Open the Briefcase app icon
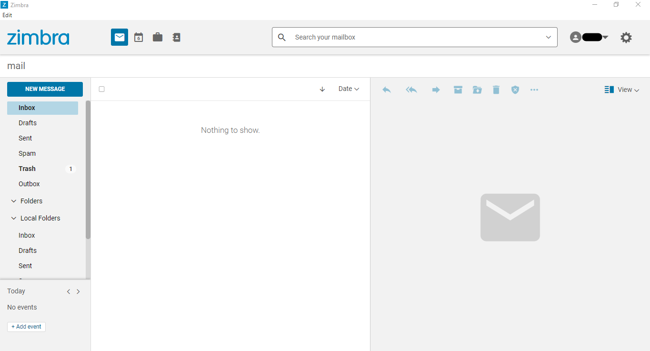Screen dimensions: 650x351 point(157,37)
